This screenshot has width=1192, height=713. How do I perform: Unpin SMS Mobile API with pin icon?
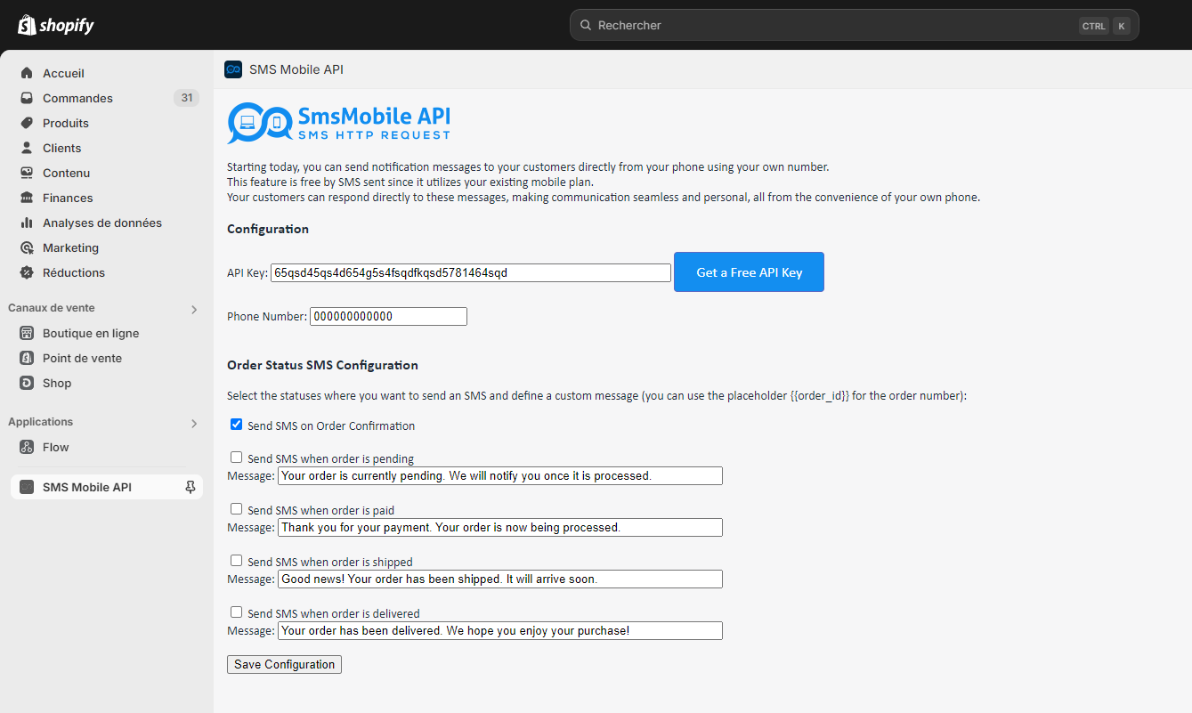point(190,487)
